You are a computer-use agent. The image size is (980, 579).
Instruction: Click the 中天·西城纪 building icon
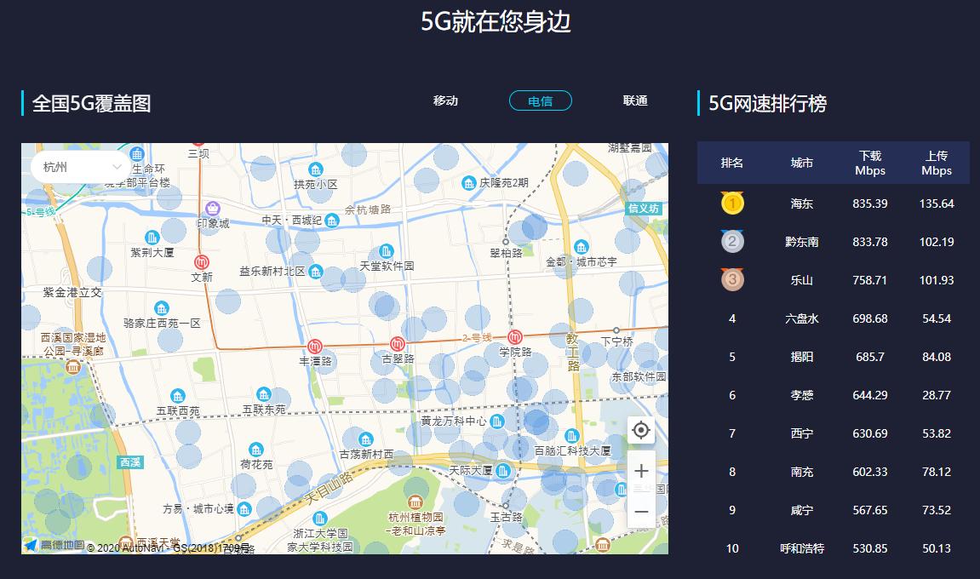coord(332,220)
